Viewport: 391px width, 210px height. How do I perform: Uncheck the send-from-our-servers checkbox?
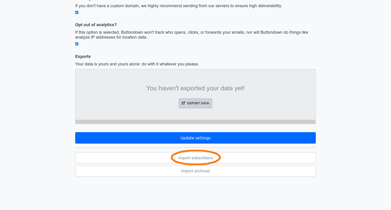(x=77, y=12)
